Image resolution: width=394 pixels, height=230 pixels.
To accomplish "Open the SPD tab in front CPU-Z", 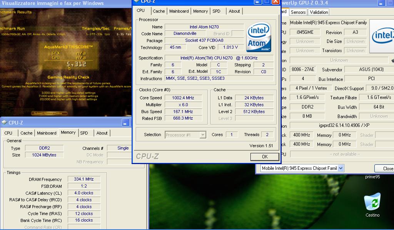I will pyautogui.click(x=216, y=11).
